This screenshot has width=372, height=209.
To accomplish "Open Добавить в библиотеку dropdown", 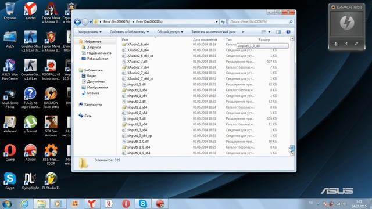I will point(129,32).
